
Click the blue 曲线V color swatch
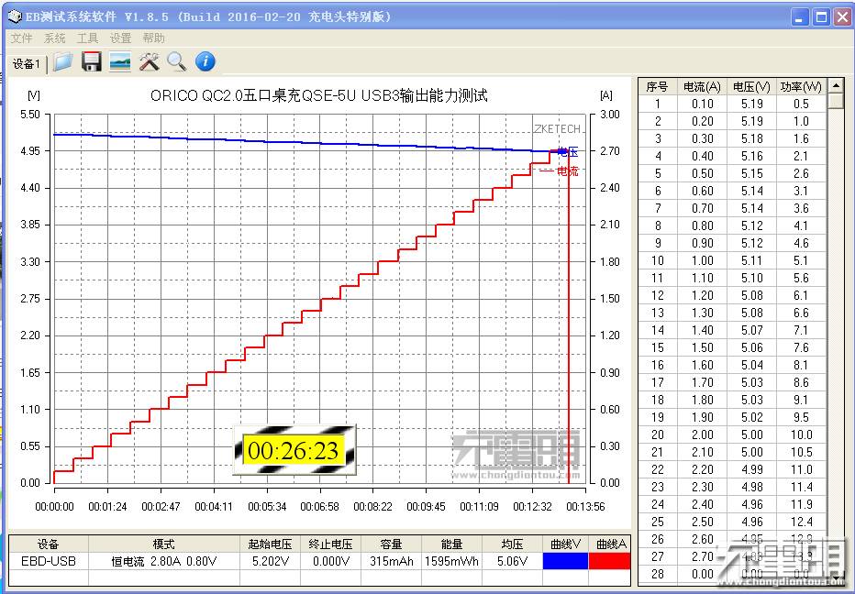click(x=565, y=561)
